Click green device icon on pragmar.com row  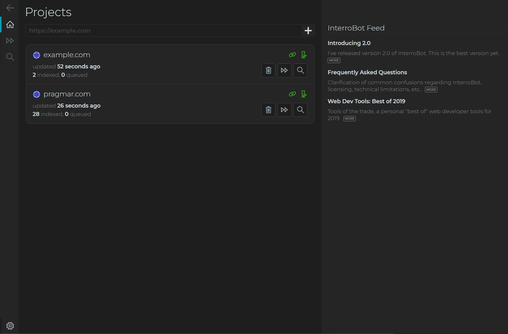304,94
